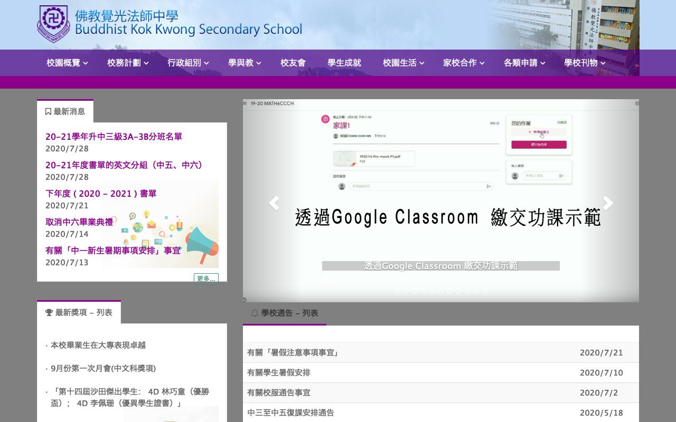Open 20-21學年升中三級3A-3B分班名單 news
This screenshot has width=676, height=422.
click(114, 137)
